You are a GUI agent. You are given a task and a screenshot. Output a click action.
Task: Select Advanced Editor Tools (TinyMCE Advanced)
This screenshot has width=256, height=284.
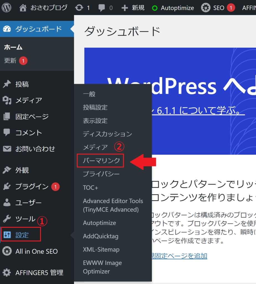[x=113, y=205]
